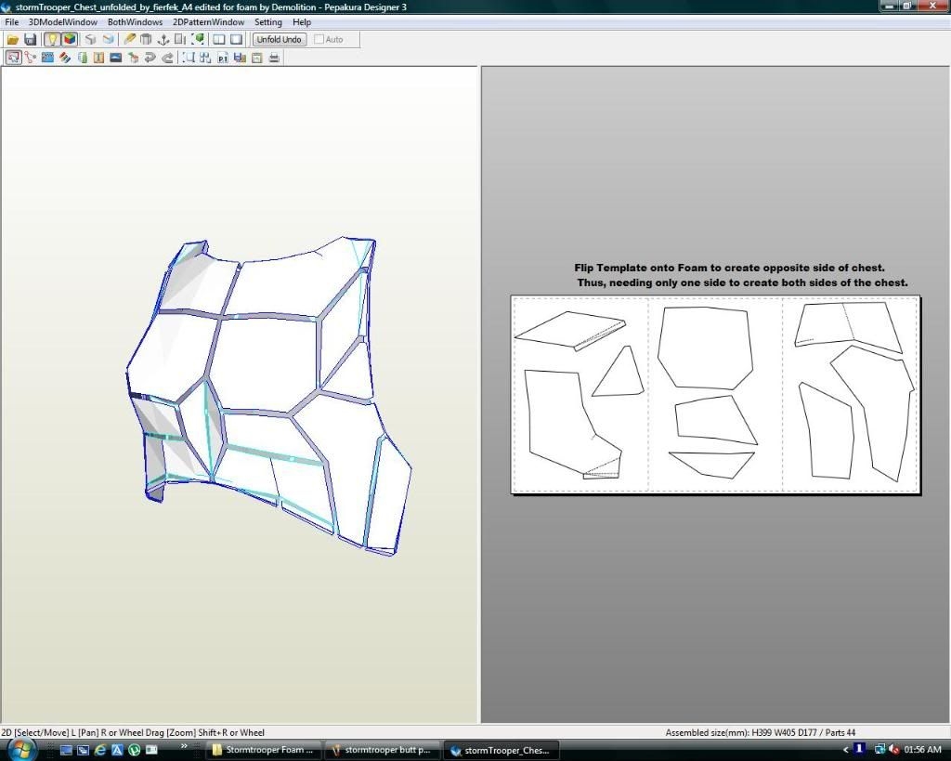
Task: Toggle the light bulb lighting button
Action: (52, 40)
